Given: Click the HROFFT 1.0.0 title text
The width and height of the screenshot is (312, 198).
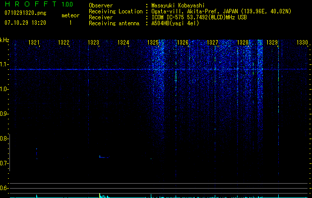Looking at the screenshot, I should point(39,4).
